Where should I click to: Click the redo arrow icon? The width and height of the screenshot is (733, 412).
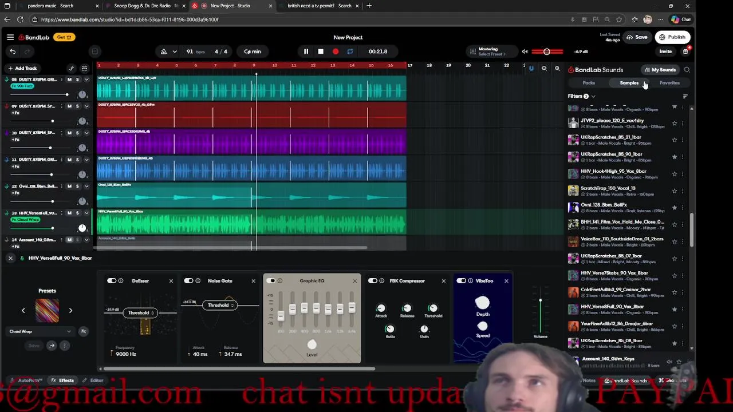[x=28, y=51]
